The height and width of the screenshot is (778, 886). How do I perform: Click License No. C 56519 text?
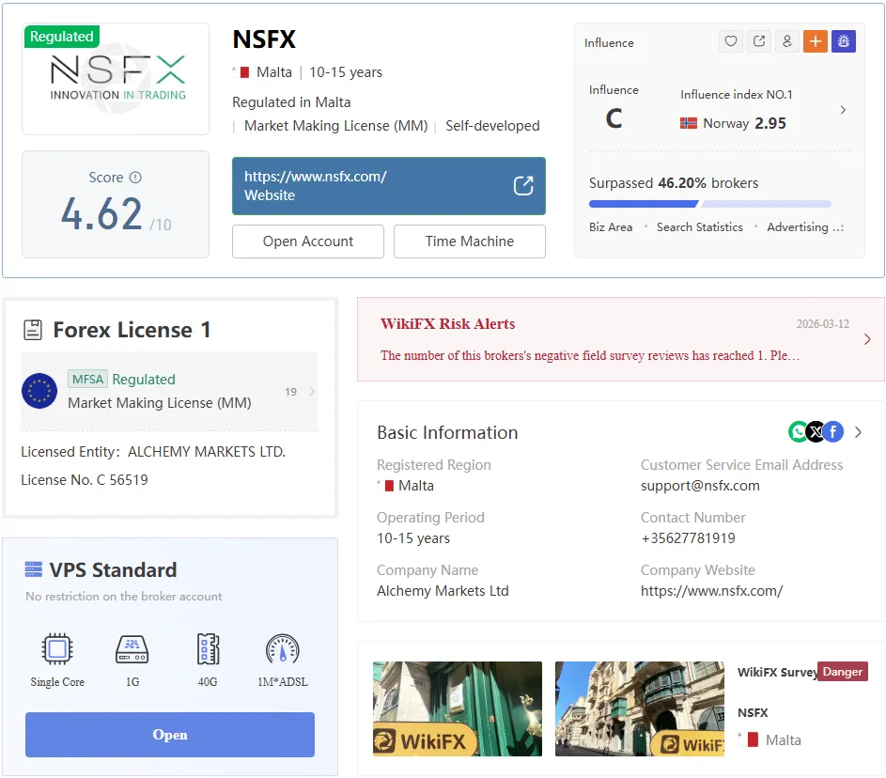tap(85, 480)
